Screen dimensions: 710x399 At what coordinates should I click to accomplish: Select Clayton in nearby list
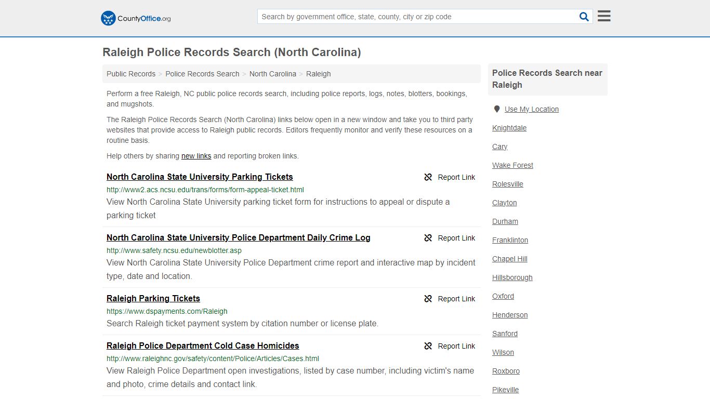coord(505,203)
